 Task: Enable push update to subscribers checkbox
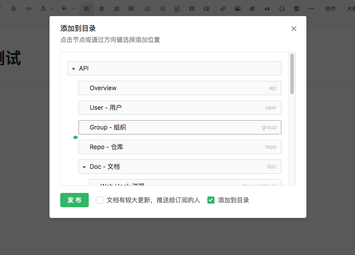(x=99, y=200)
